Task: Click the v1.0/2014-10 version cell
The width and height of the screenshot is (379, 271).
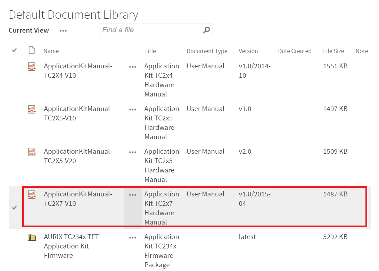Action: tap(255, 71)
